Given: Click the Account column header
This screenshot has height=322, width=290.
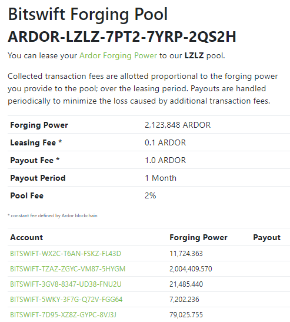Looking at the screenshot, I should tap(26, 237).
